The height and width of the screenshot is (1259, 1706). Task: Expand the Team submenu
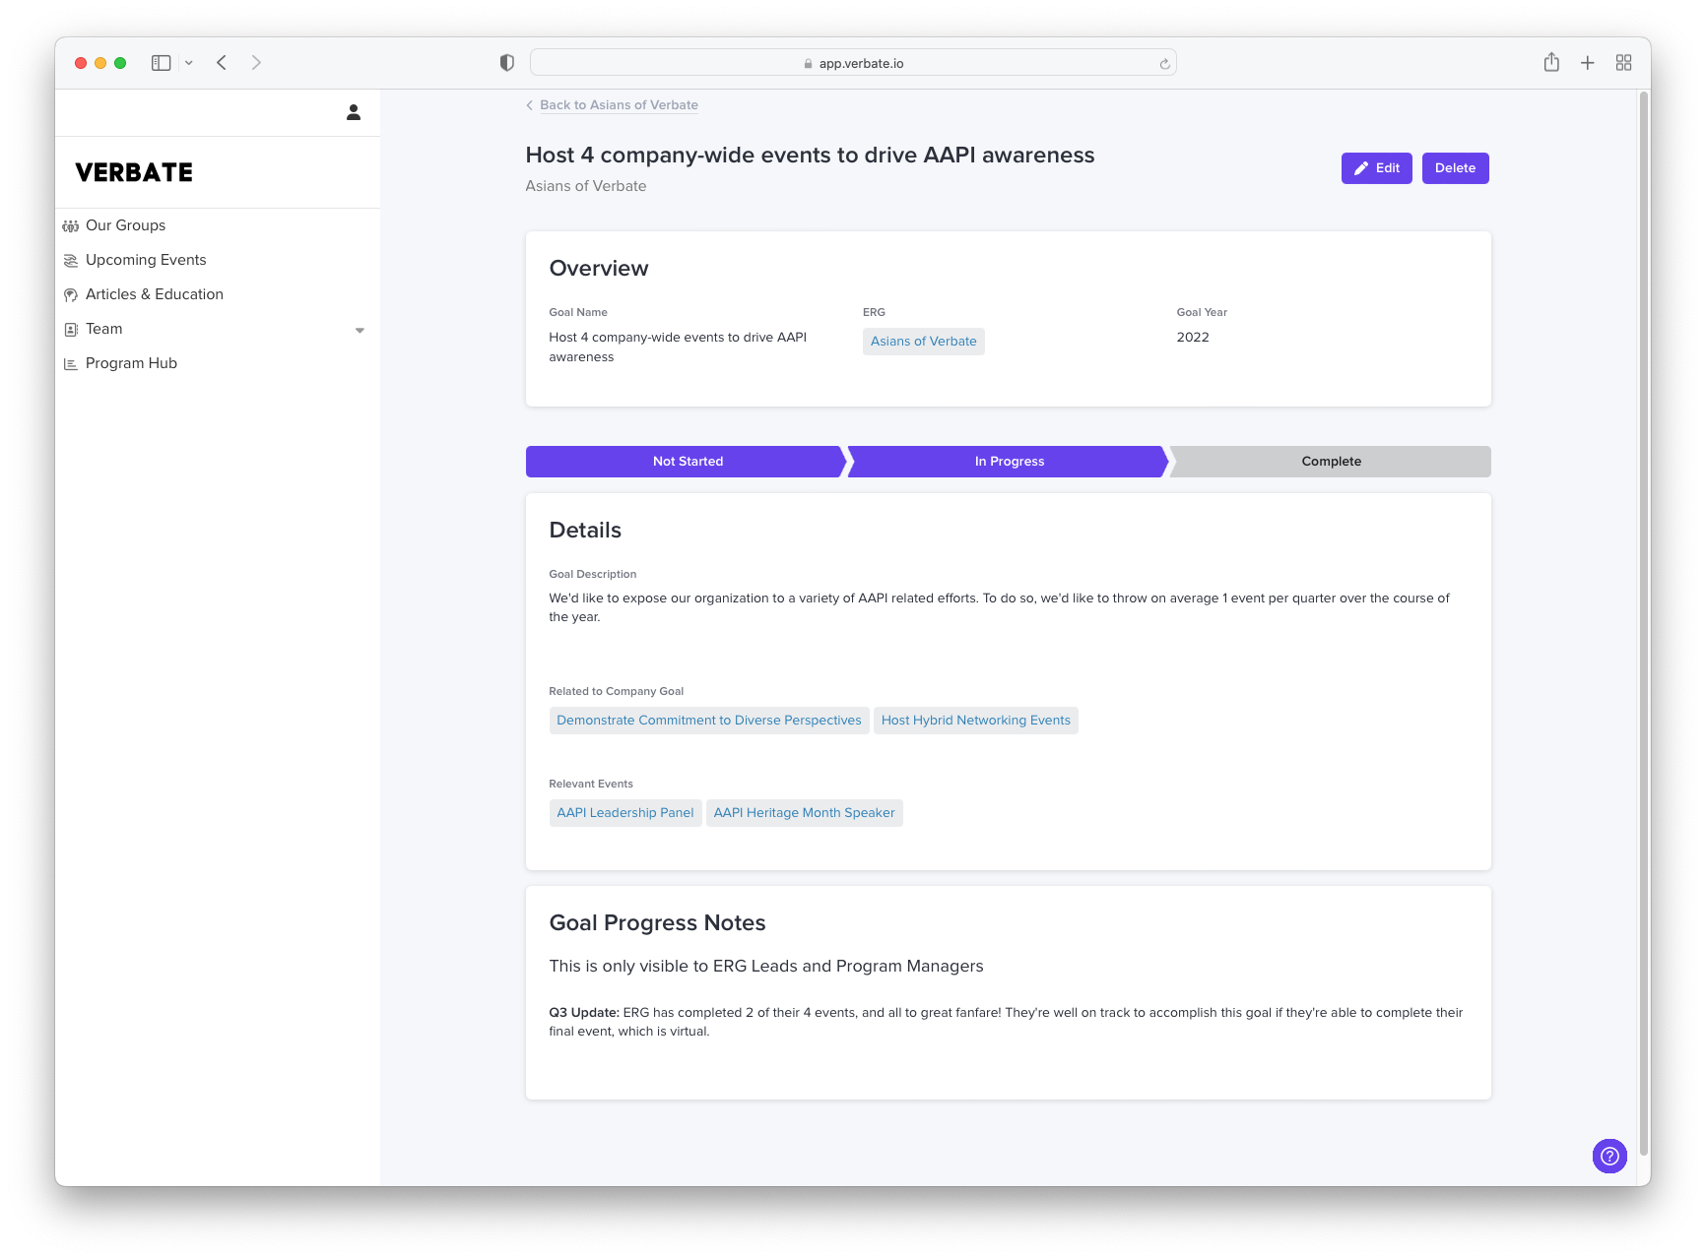[x=360, y=330]
